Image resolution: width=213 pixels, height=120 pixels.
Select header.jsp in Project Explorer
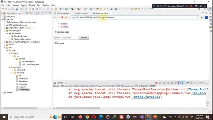pos(23,81)
